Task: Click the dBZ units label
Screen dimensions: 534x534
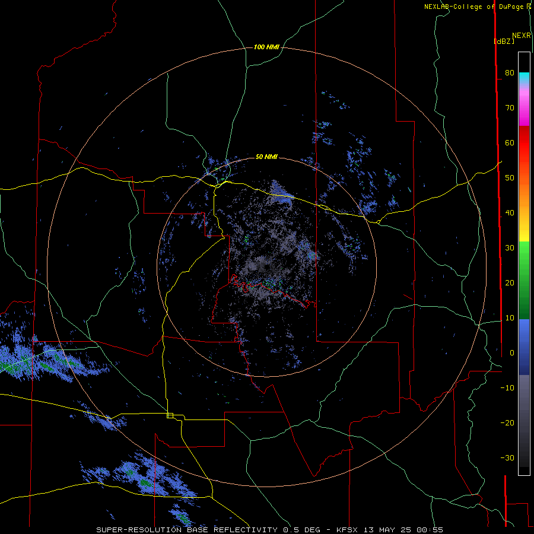Action: (x=504, y=41)
